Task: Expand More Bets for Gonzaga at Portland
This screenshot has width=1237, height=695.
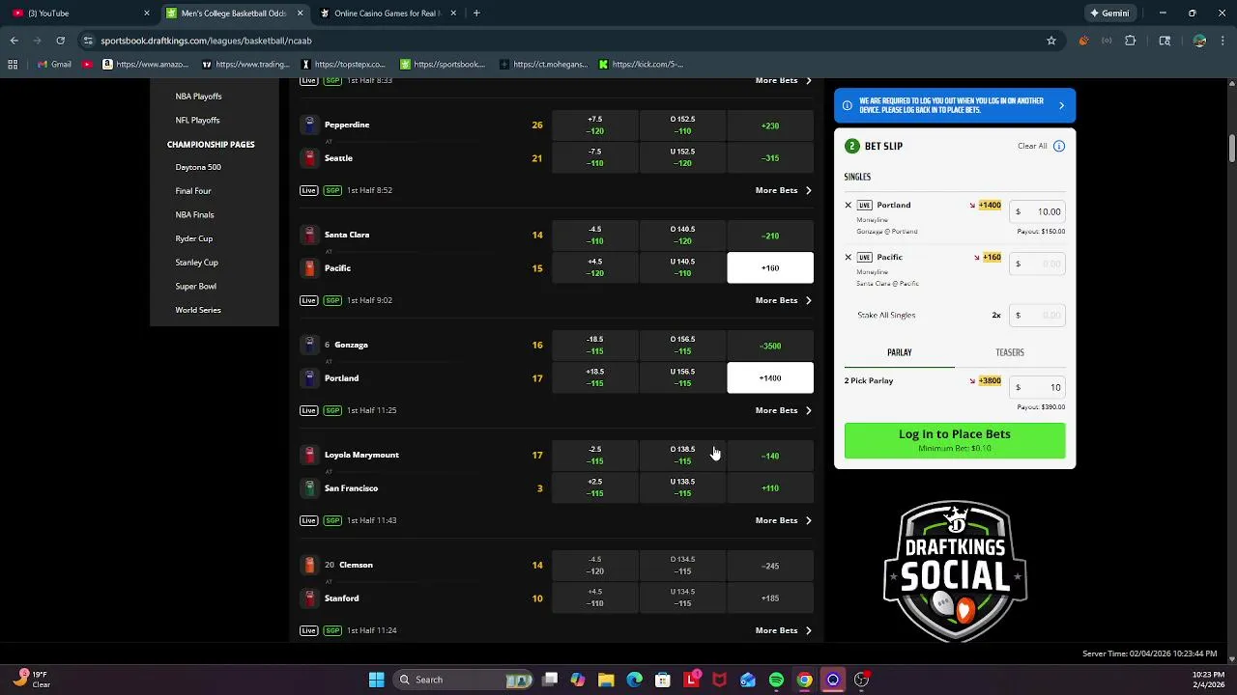Action: point(783,410)
